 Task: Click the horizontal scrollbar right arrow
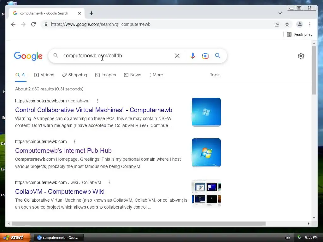[x=308, y=223]
